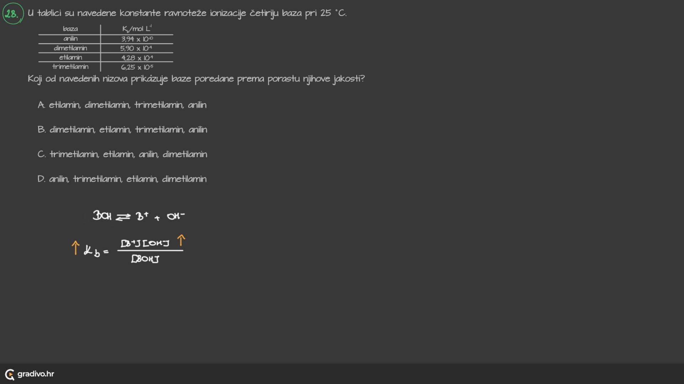Screen dimensions: 684x384
Task: Click the handwritten [BOH] denominator
Action: pyautogui.click(x=145, y=259)
